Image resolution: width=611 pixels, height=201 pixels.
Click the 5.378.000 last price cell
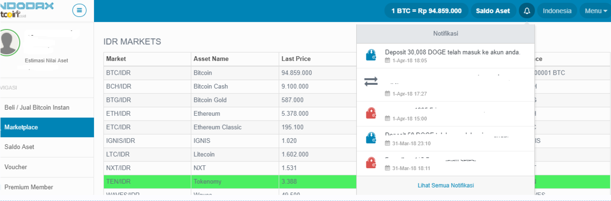[317, 114]
